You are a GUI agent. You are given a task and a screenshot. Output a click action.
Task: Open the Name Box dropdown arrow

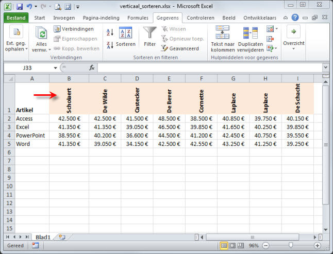click(56, 68)
